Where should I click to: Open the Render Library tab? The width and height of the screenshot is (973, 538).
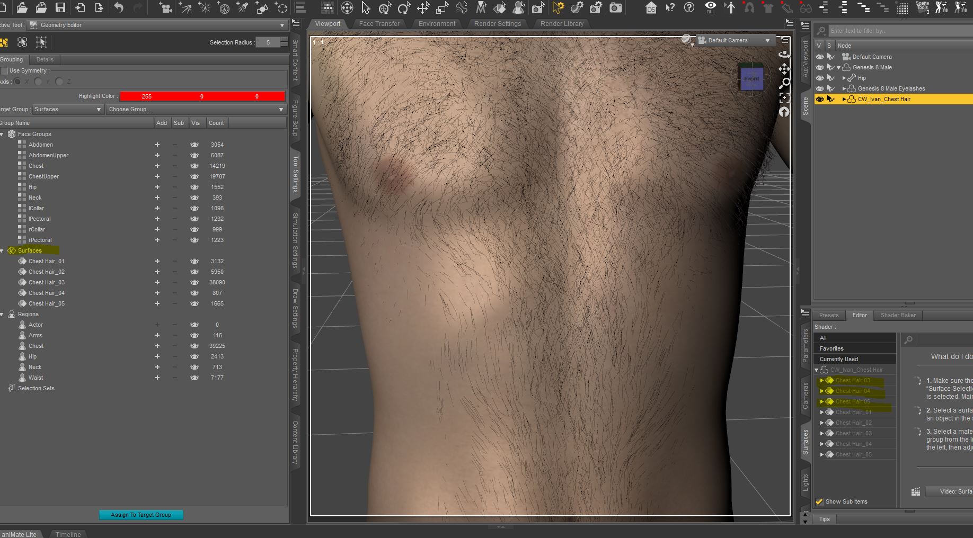point(562,24)
